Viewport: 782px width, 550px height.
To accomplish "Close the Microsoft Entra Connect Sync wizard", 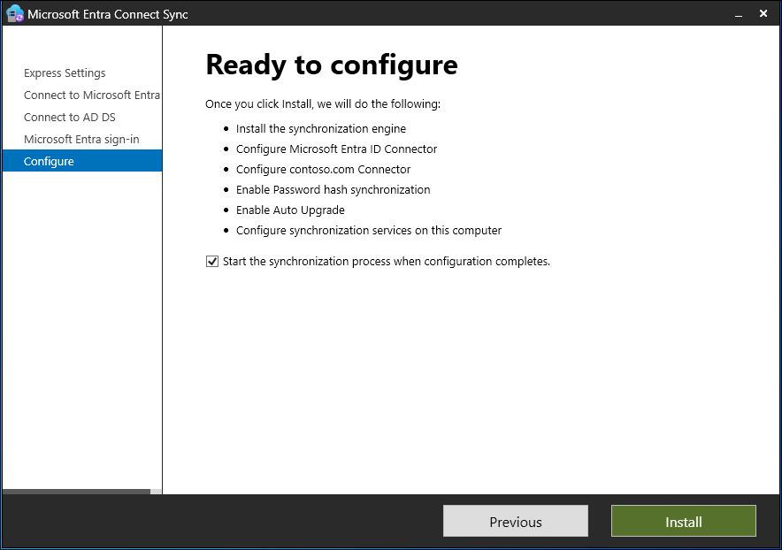I will point(763,14).
